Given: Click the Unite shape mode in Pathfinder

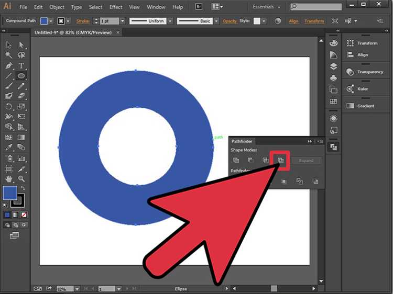Looking at the screenshot, I should pos(236,160).
